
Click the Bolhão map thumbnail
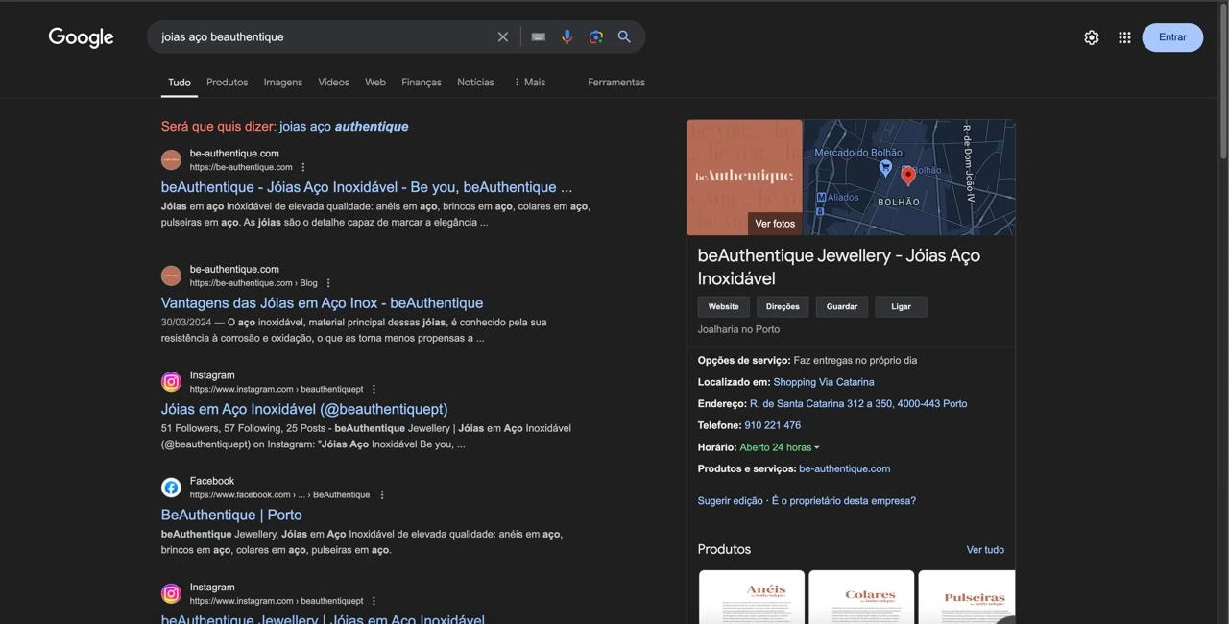pyautogui.click(x=908, y=178)
